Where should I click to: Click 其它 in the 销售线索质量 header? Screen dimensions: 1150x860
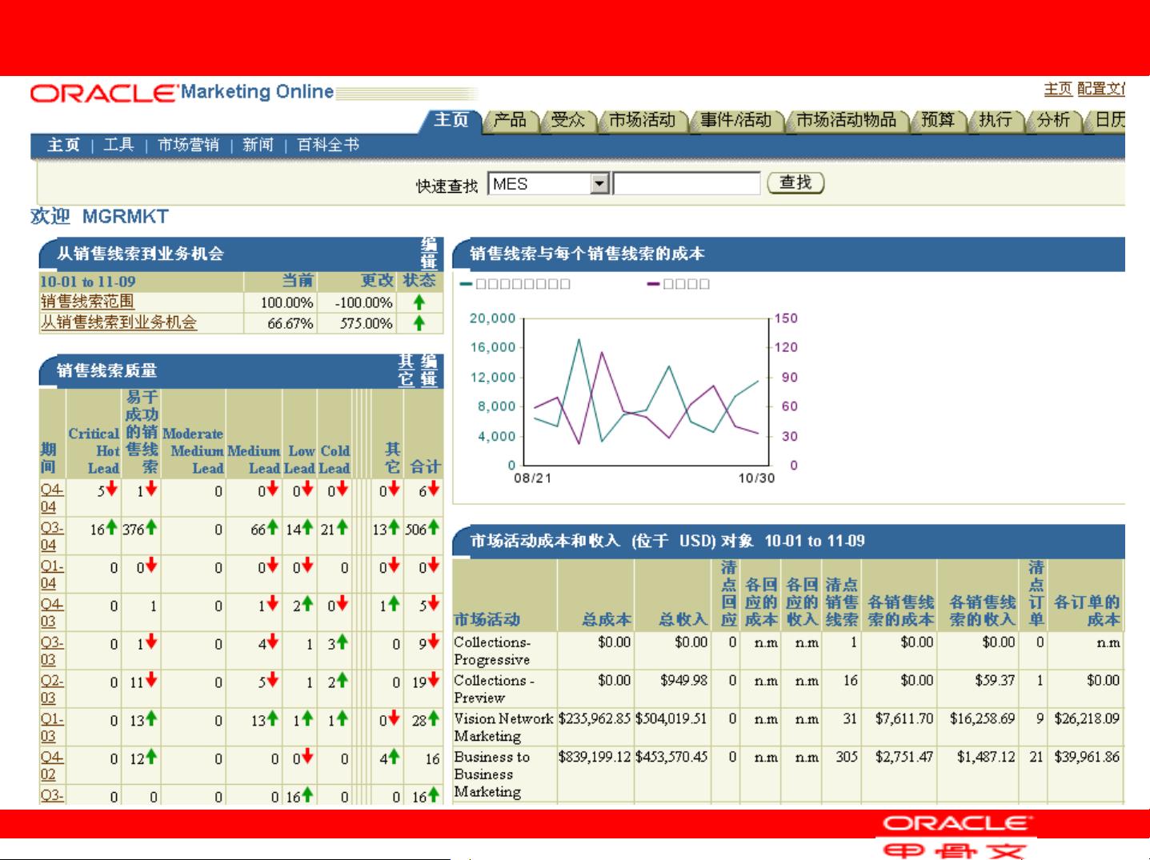[407, 370]
